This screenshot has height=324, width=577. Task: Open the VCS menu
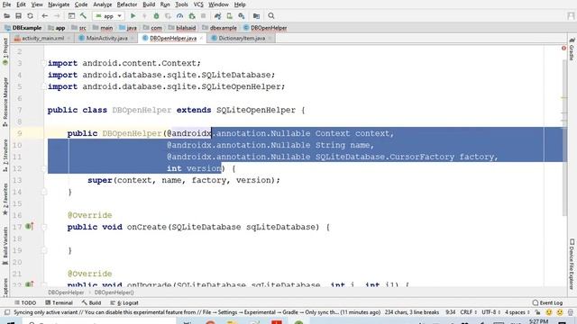coord(198,4)
